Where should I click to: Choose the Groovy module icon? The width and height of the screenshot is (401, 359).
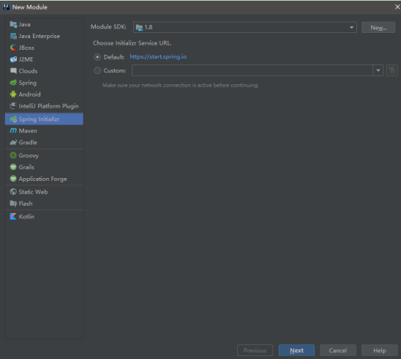(x=13, y=155)
